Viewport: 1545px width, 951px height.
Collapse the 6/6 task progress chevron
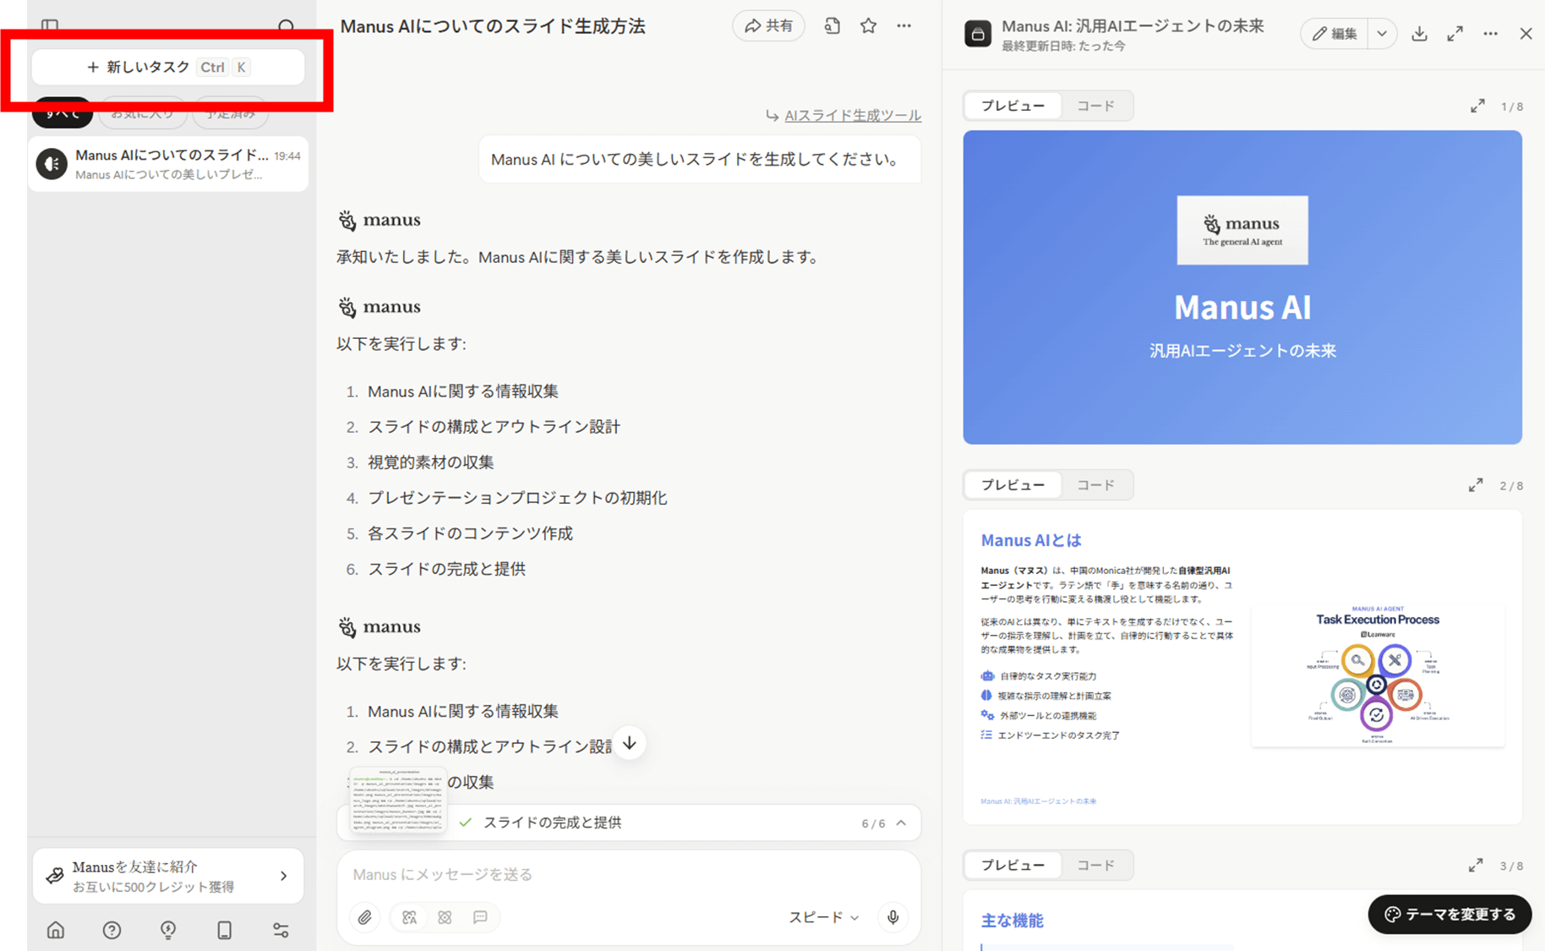(902, 823)
